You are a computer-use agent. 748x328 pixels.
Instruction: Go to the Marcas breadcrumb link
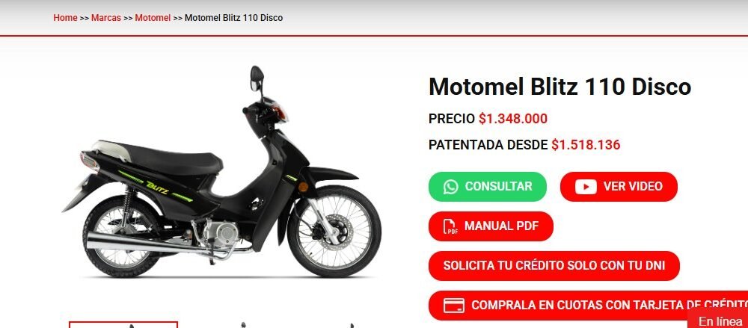tap(106, 18)
